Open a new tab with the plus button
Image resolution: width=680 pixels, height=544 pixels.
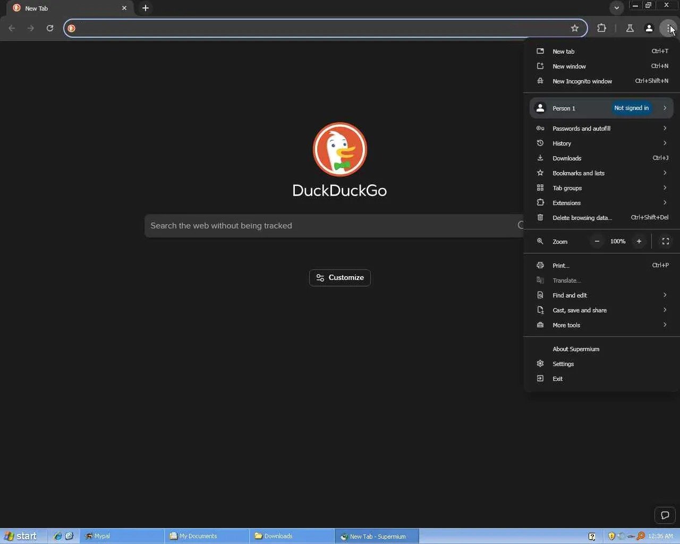146,8
